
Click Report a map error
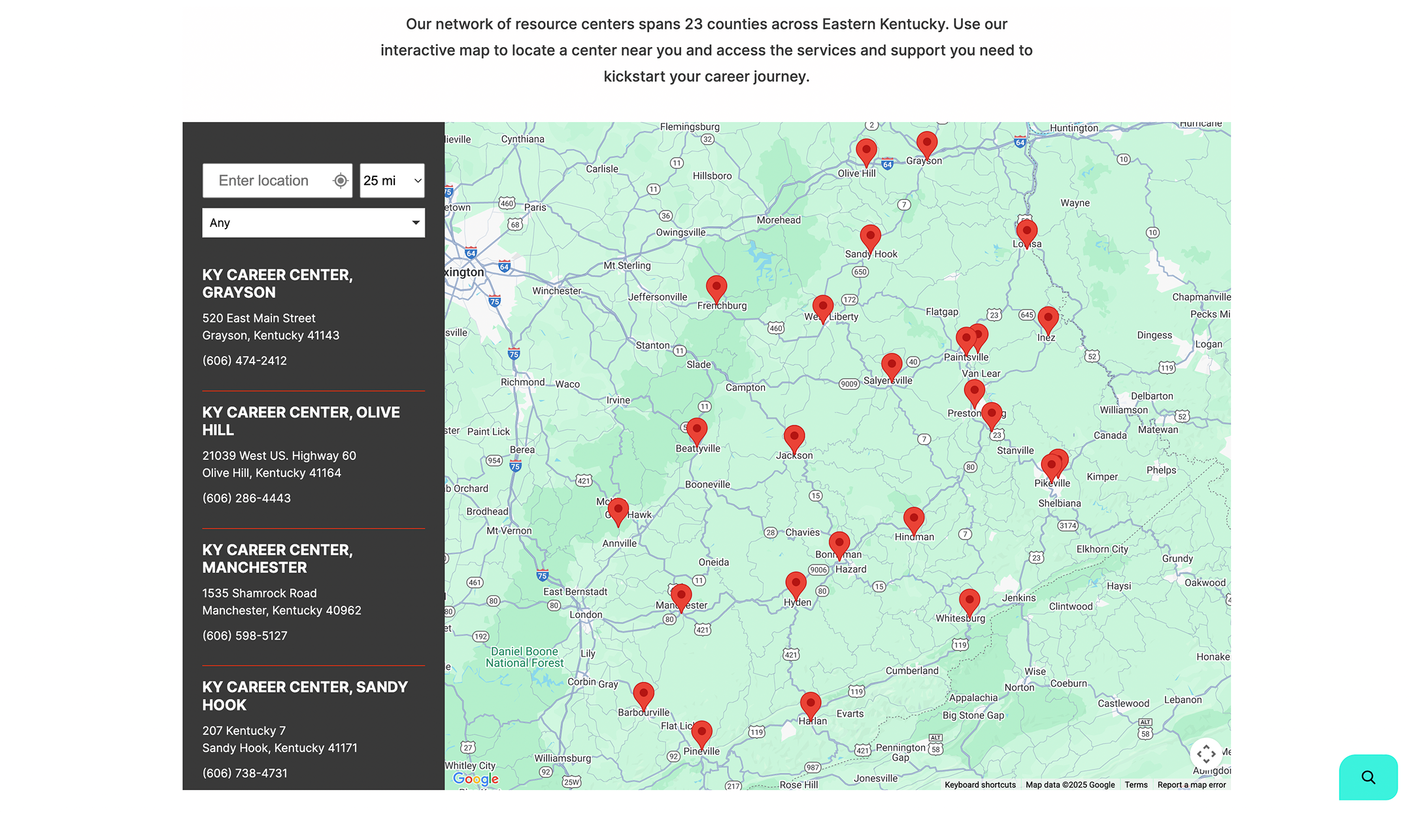coord(1192,785)
